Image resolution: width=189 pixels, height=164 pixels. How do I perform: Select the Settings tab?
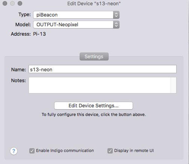[x=94, y=57]
